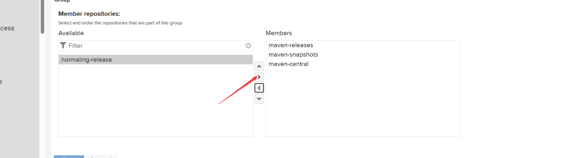Focus the Filter text input
The height and width of the screenshot is (158, 582).
[x=155, y=46]
